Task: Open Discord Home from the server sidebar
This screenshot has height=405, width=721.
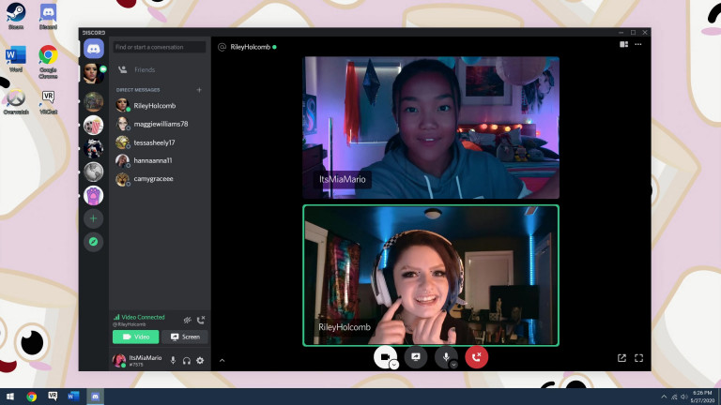Action: point(93,49)
